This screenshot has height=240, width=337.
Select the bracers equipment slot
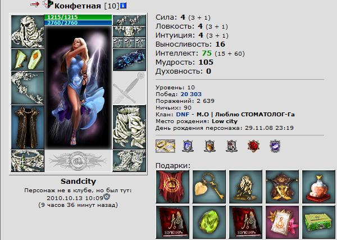(28, 60)
